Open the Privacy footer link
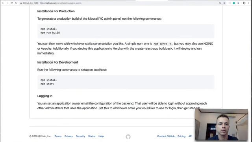This screenshot has height=142, width=252. [x=69, y=136]
